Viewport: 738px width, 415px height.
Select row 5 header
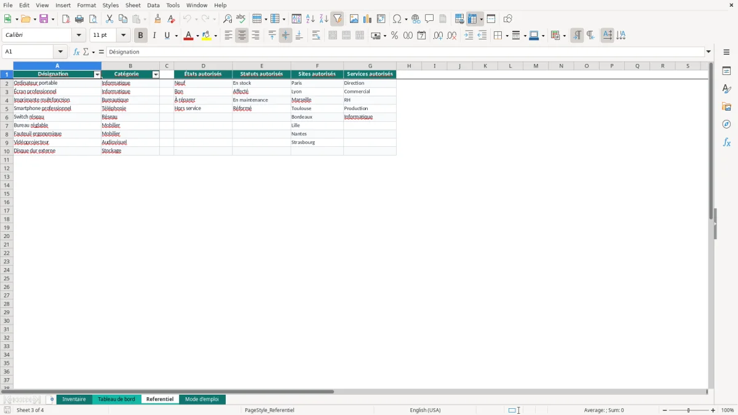tap(7, 108)
